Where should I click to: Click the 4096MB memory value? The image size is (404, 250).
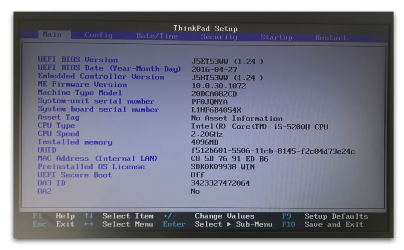point(205,142)
